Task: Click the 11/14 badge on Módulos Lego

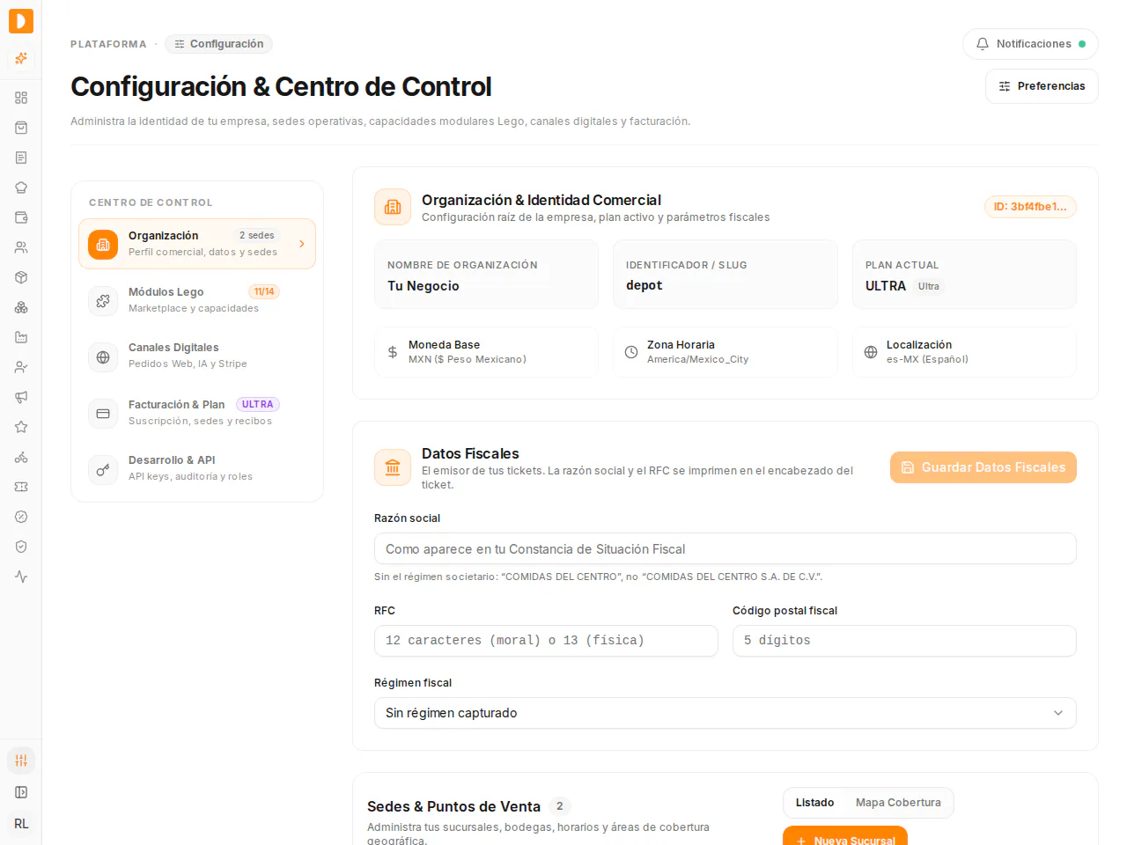Action: [x=264, y=291]
